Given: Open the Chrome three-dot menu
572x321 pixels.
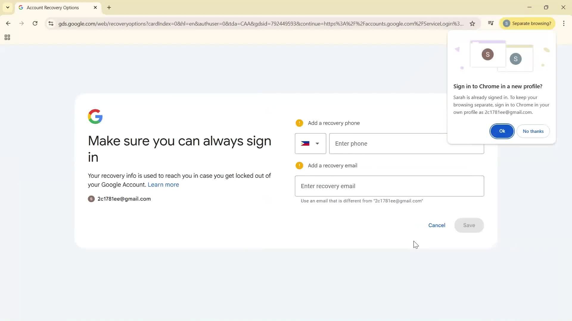Looking at the screenshot, I should point(564,23).
